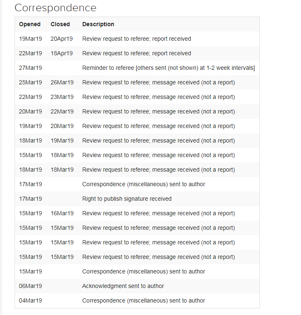Click the 25Mar19 opened date cell
Image resolution: width=301 pixels, height=315 pixels.
30,82
